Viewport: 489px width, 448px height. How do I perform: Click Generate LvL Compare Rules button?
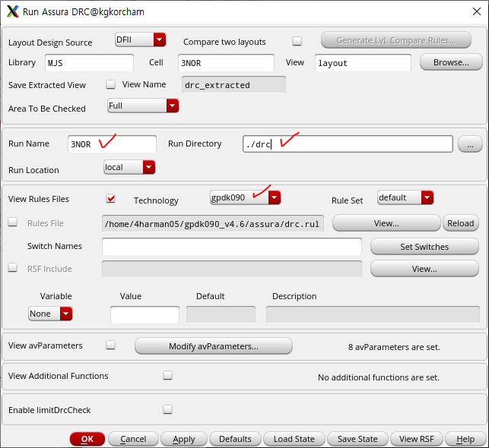(395, 40)
